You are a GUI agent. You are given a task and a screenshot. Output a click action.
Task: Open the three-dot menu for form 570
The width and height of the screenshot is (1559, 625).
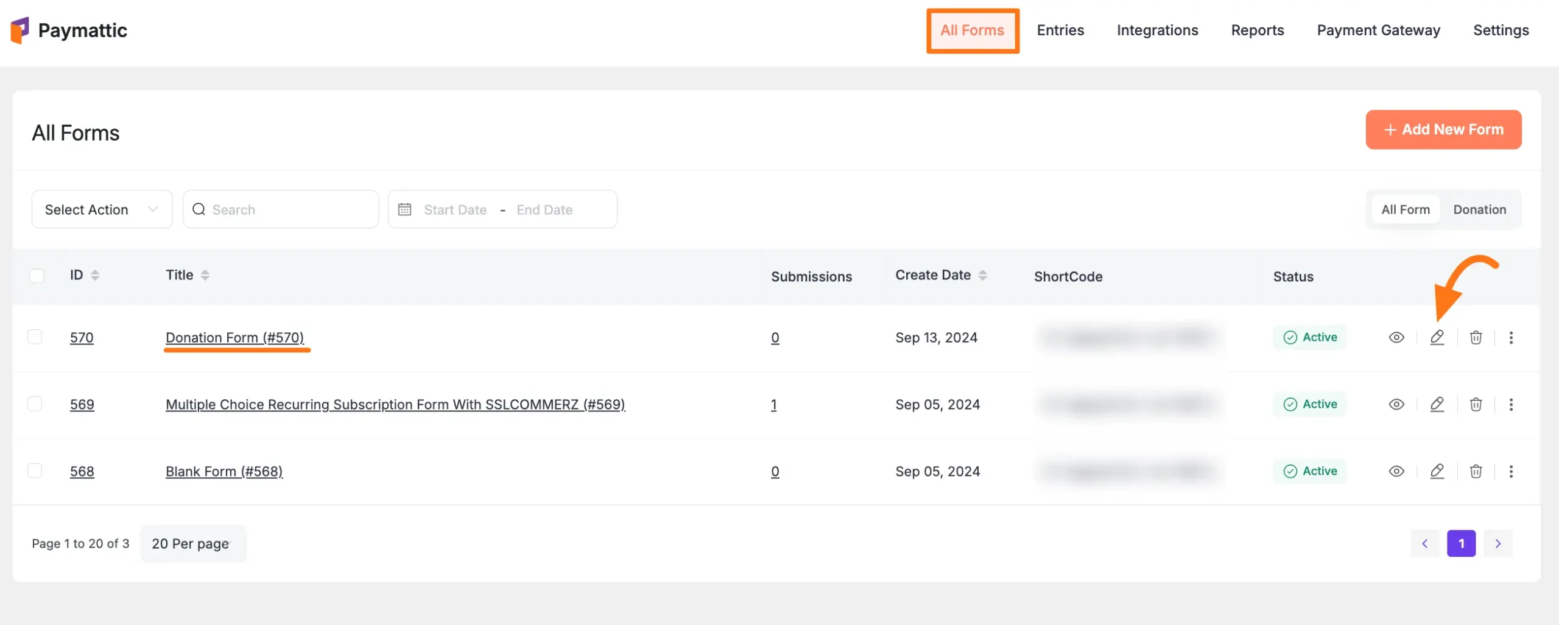1511,337
